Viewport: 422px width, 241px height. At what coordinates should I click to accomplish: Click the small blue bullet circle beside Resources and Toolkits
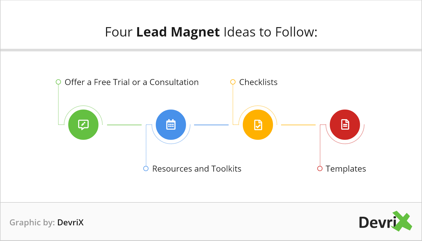point(146,168)
